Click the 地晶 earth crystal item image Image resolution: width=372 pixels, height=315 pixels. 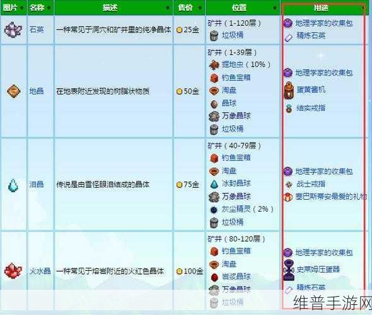13,91
